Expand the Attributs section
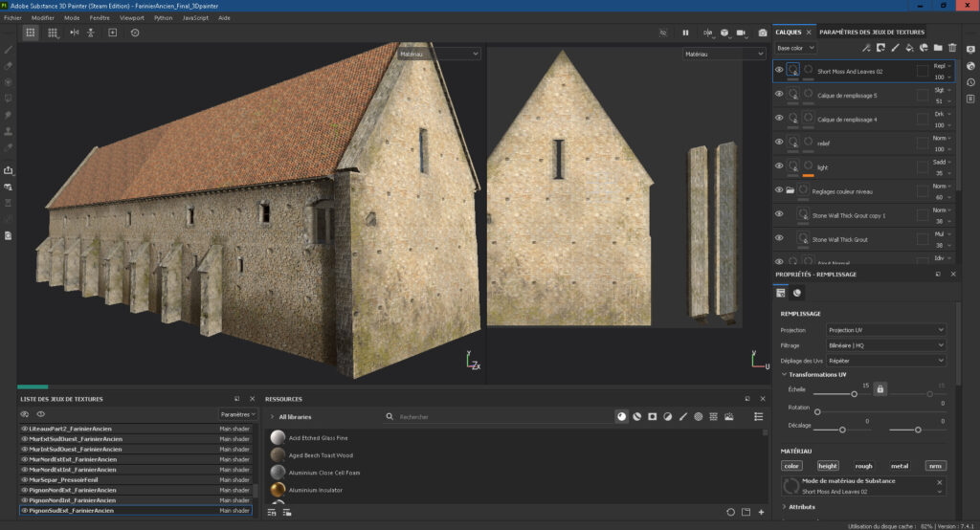980x530 pixels. [785, 507]
